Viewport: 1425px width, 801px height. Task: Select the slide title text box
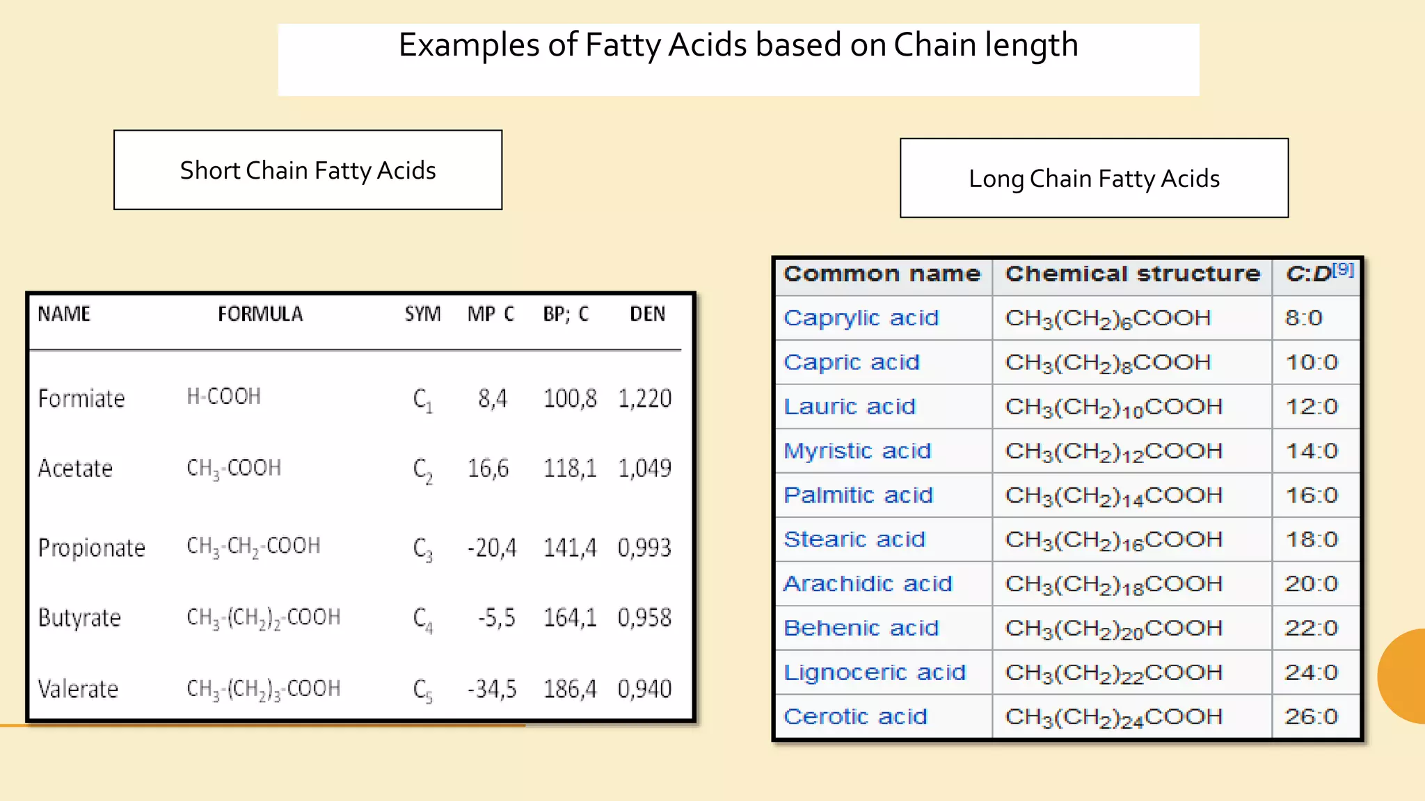click(x=738, y=60)
